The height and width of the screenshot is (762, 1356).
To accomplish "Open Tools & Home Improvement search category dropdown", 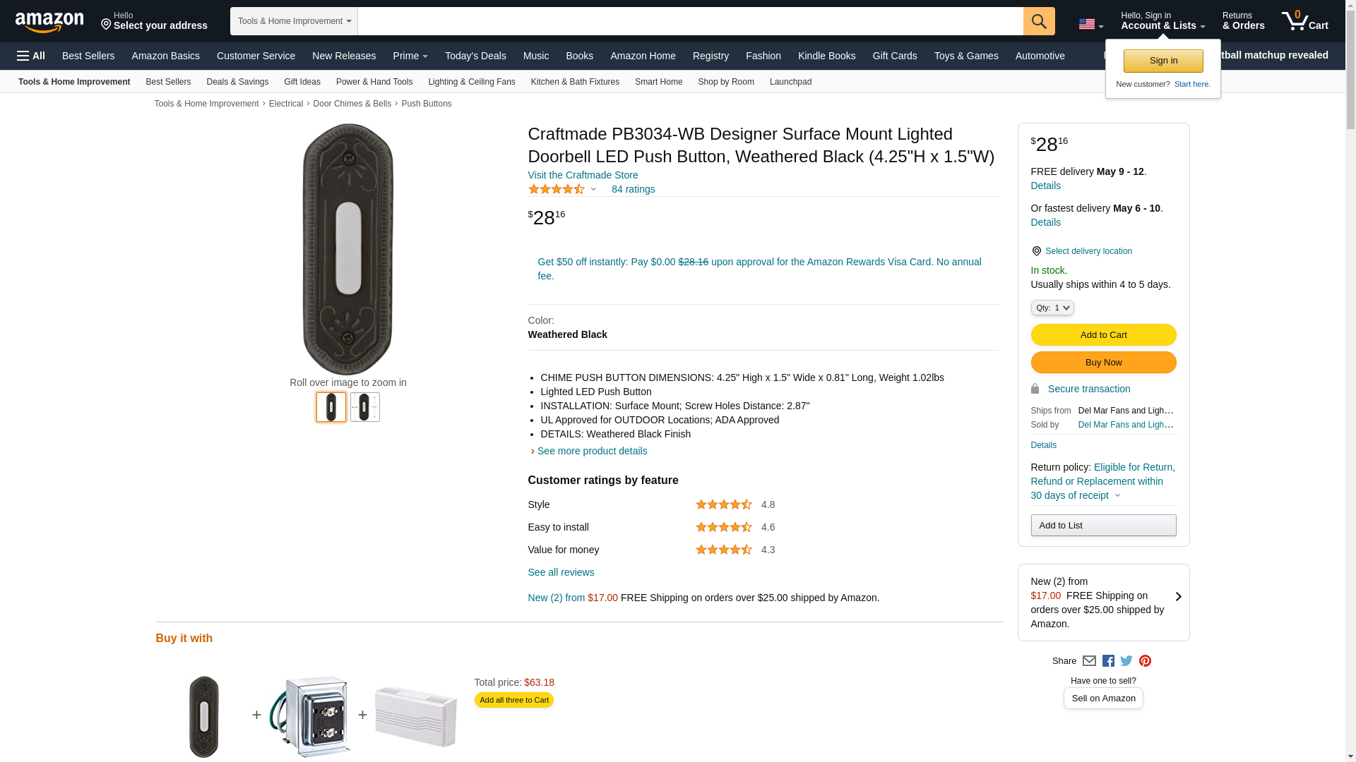I will pyautogui.click(x=294, y=21).
